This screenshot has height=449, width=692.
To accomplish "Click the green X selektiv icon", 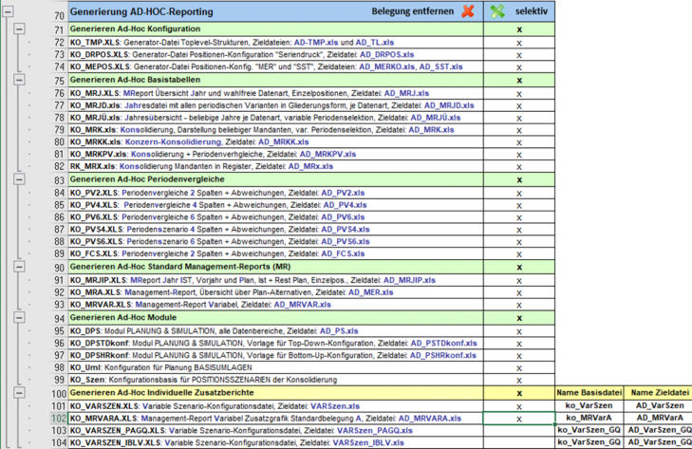I will 496,12.
